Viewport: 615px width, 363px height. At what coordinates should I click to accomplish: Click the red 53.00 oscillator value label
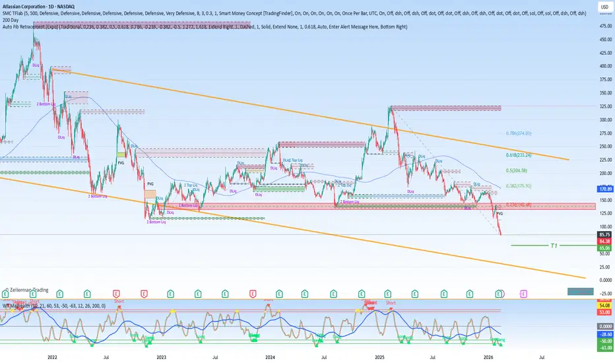click(604, 312)
